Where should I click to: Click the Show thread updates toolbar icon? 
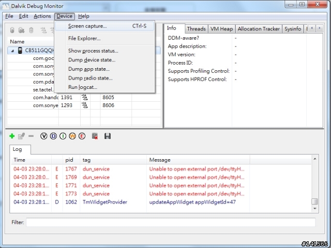point(43,30)
